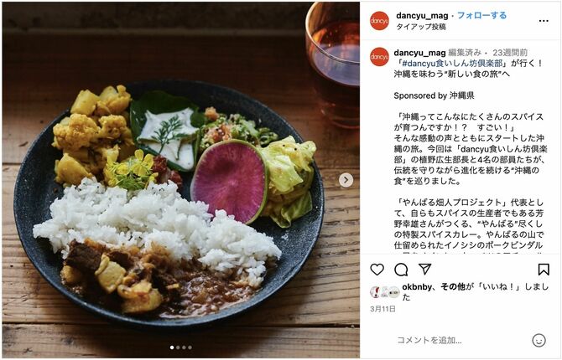Image resolution: width=562 pixels, height=360 pixels.
Task: Select second carousel dot indicator
Action: (178, 347)
